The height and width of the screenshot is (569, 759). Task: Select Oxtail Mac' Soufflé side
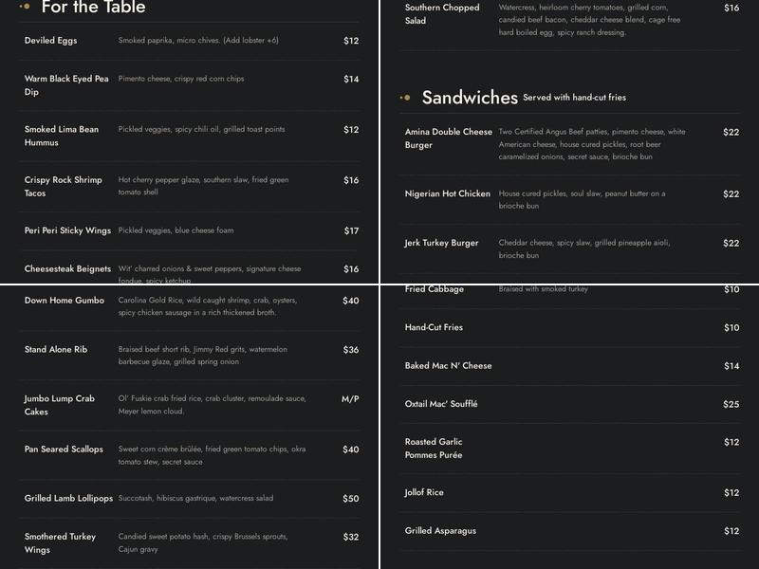(x=570, y=404)
